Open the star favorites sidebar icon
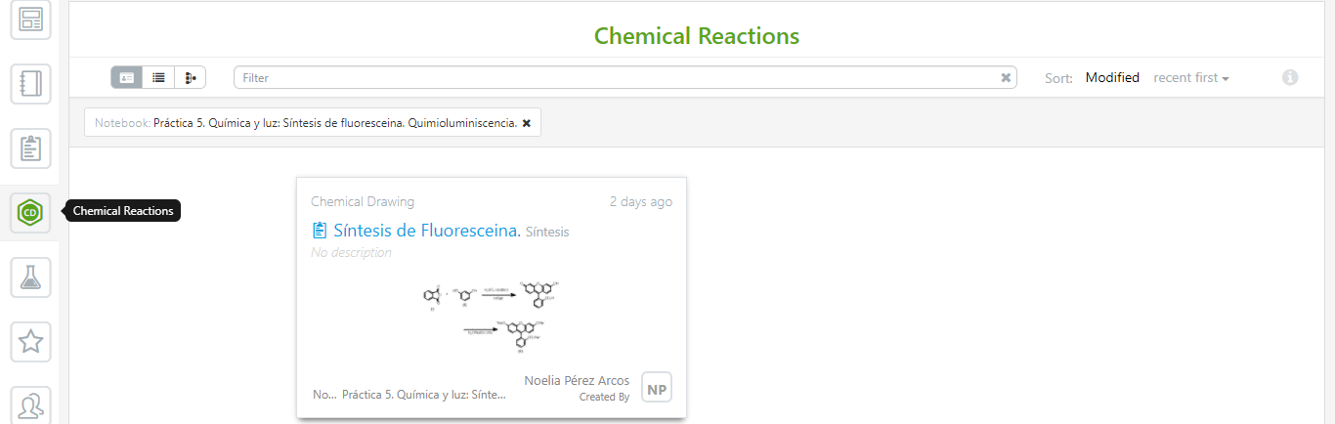 30,341
